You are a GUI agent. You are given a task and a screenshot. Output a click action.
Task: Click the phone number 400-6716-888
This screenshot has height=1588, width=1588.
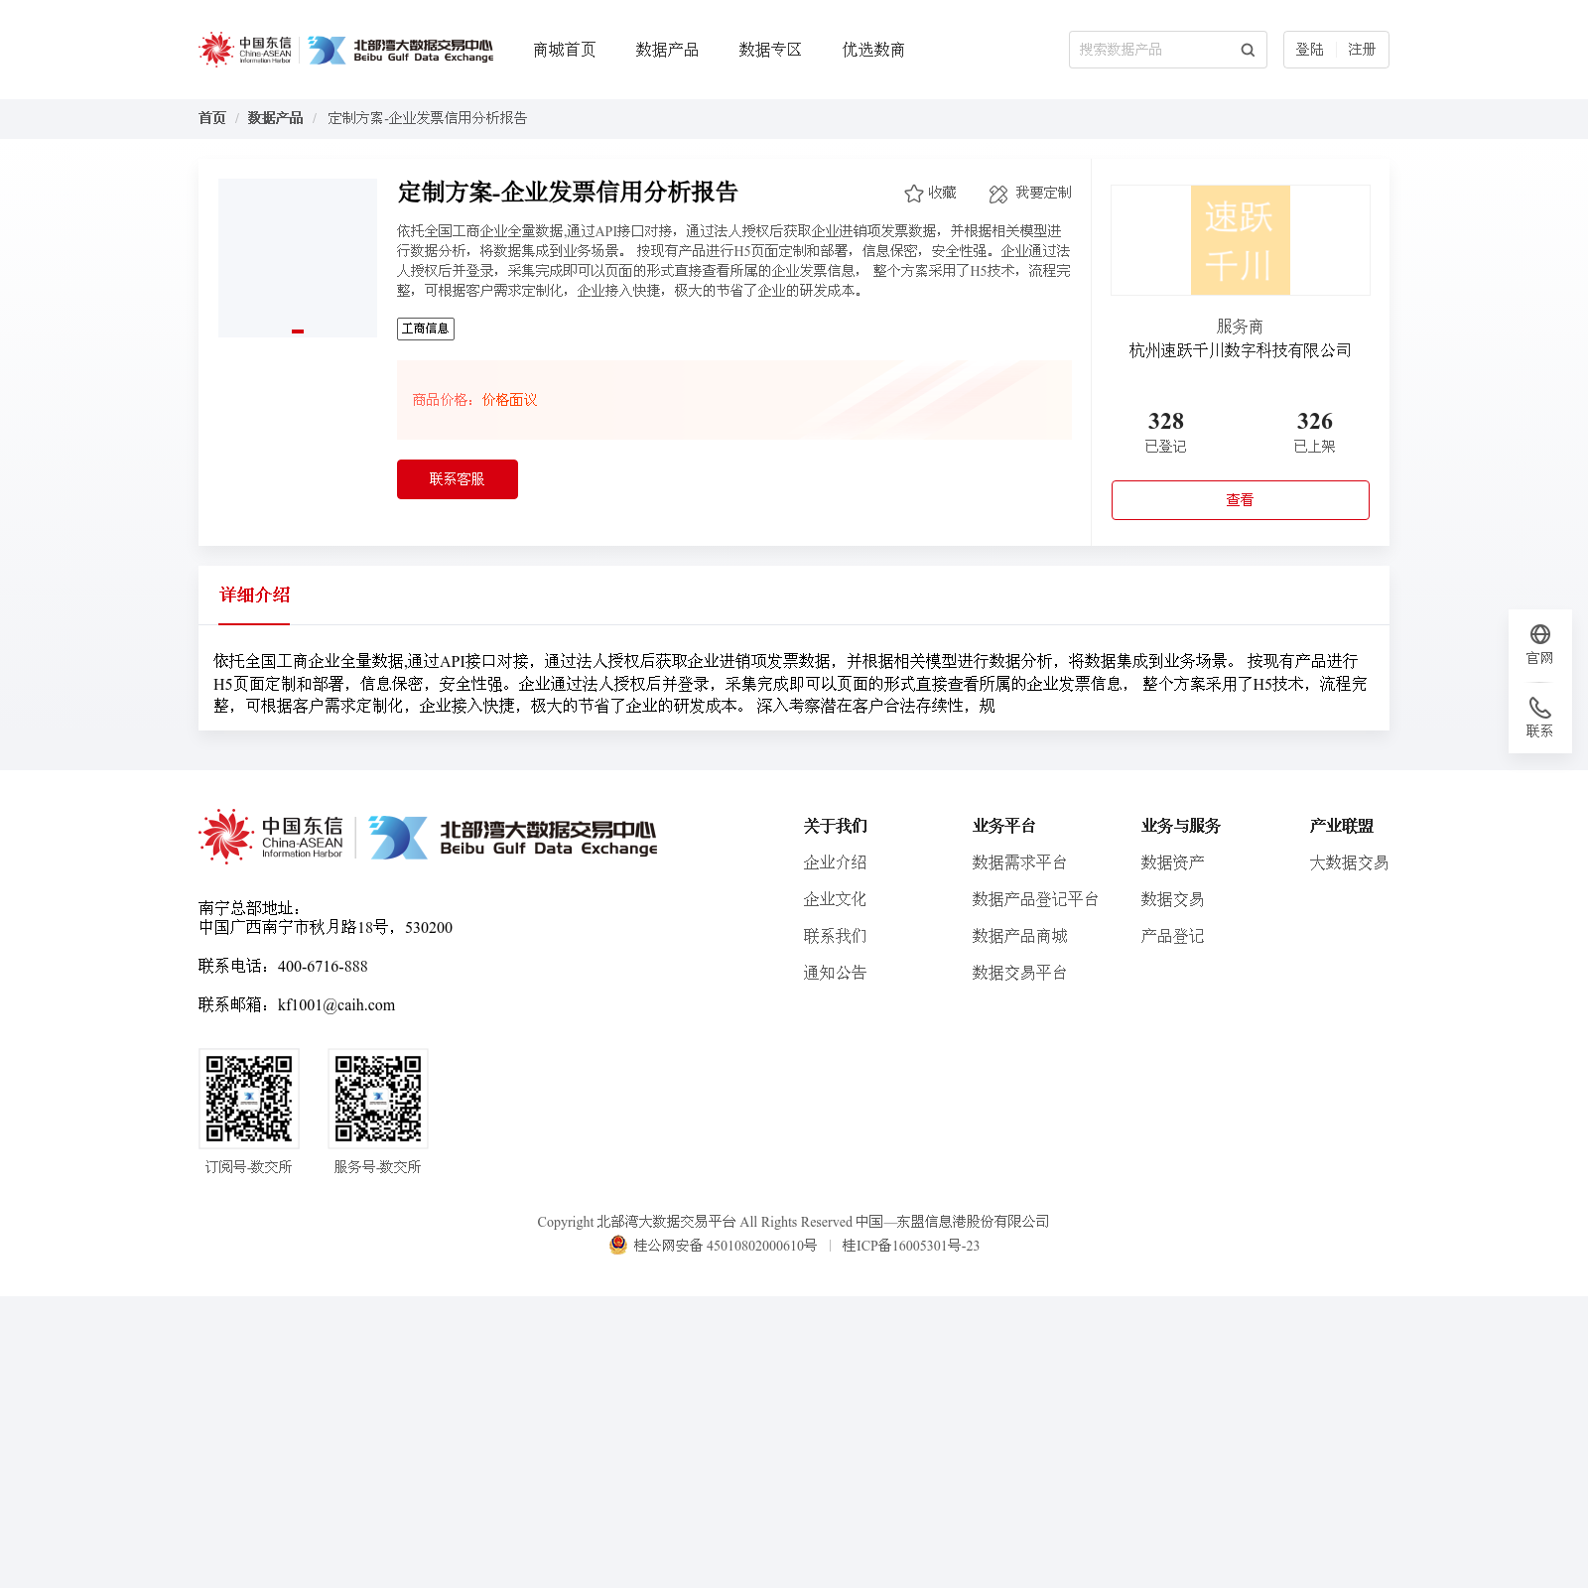tap(323, 967)
